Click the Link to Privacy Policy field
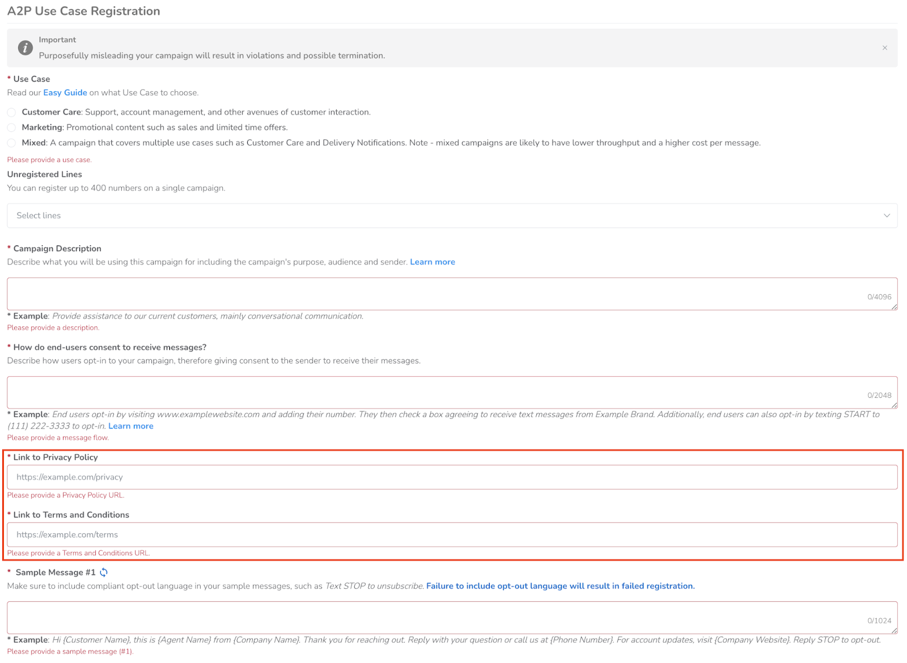 pyautogui.click(x=452, y=477)
